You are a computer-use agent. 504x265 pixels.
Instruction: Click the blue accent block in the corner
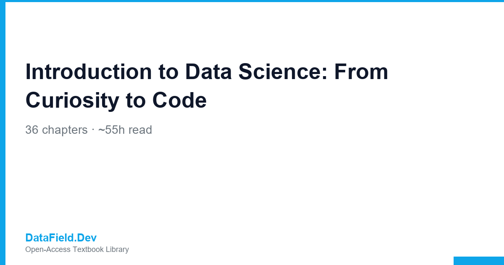pos(479,261)
